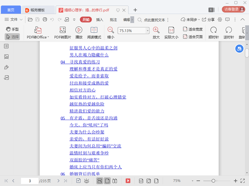Redo the last action
This screenshot has width=249, height=186.
(x=59, y=20)
